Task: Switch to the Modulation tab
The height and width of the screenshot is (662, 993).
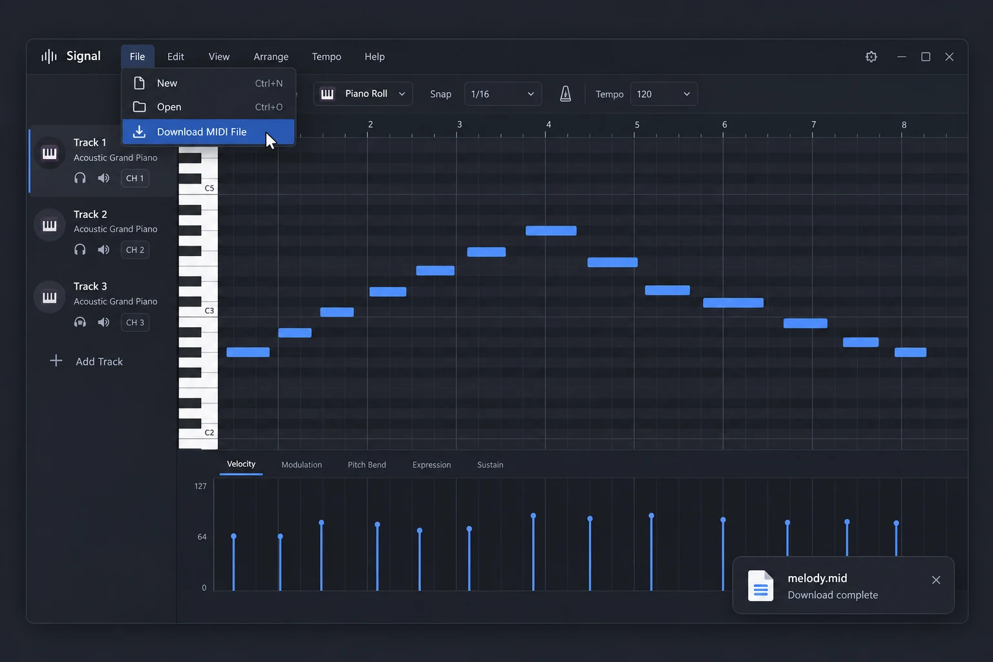Action: click(x=301, y=465)
